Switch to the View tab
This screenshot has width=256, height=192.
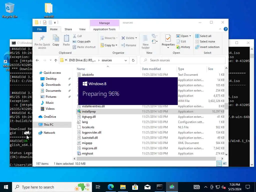[82, 29]
